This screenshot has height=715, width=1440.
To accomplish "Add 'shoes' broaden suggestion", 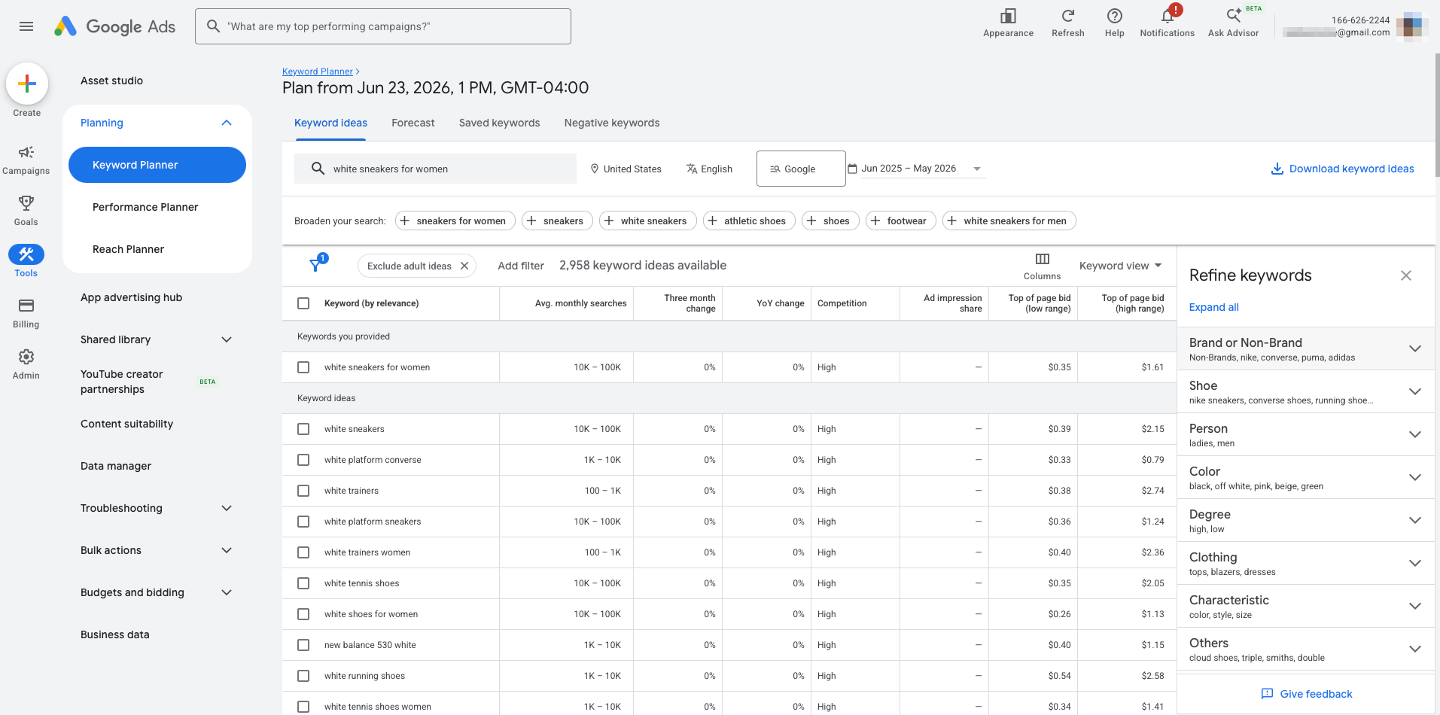I will 830,221.
